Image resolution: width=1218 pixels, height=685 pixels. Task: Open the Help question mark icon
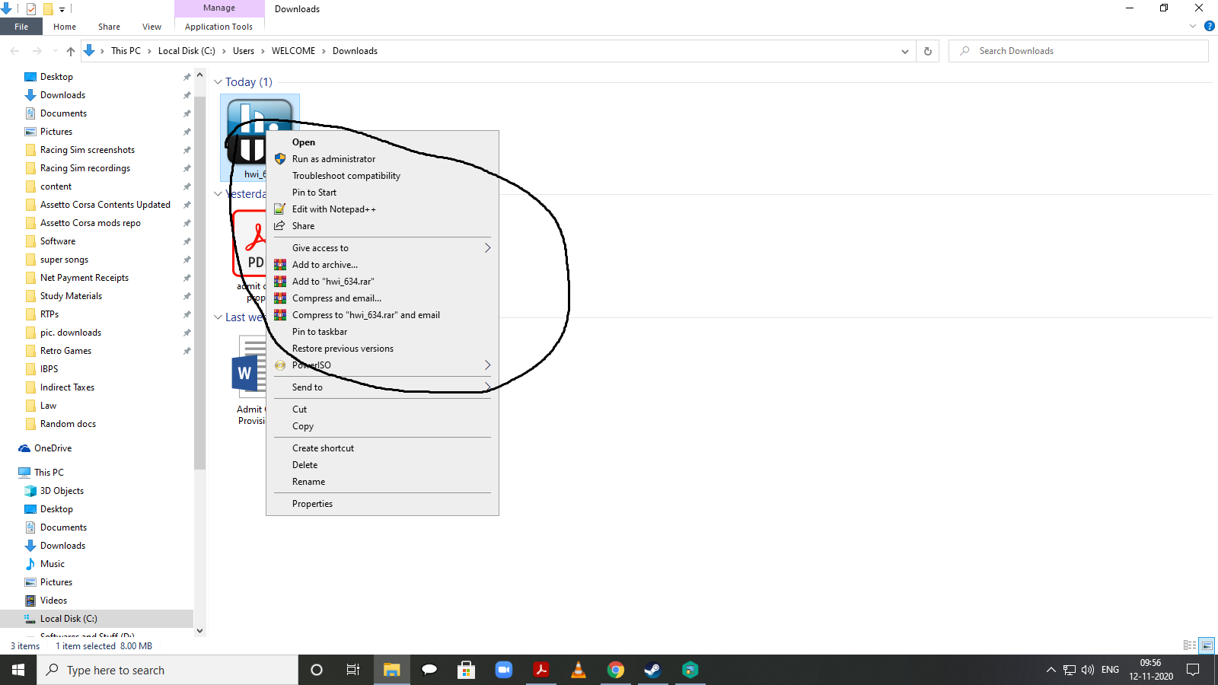click(x=1209, y=26)
